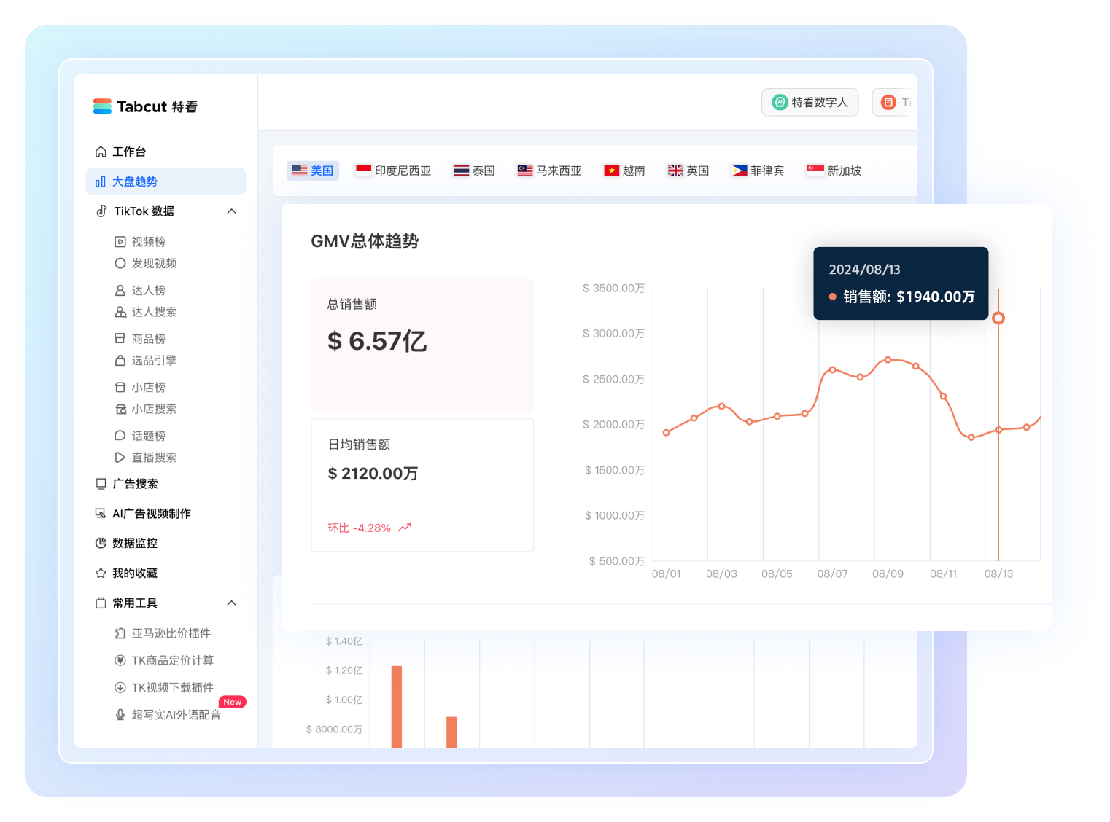1110x822 pixels.
Task: Click the 超写实AI外语配音 microphone icon
Action: pos(120,714)
